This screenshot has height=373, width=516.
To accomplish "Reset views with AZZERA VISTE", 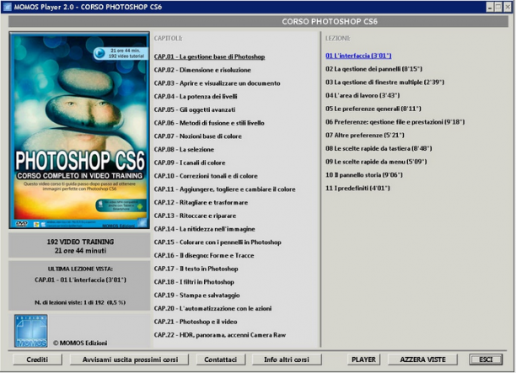I will click(x=422, y=360).
